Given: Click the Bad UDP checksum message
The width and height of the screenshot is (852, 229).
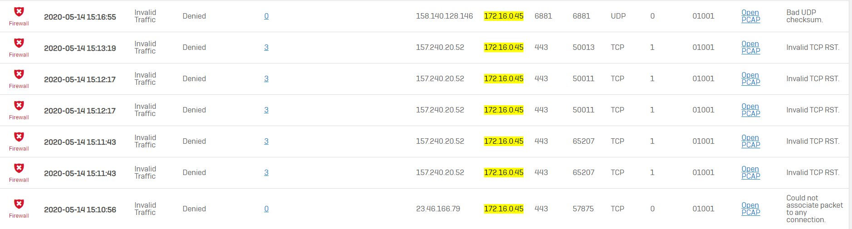Looking at the screenshot, I should point(804,16).
